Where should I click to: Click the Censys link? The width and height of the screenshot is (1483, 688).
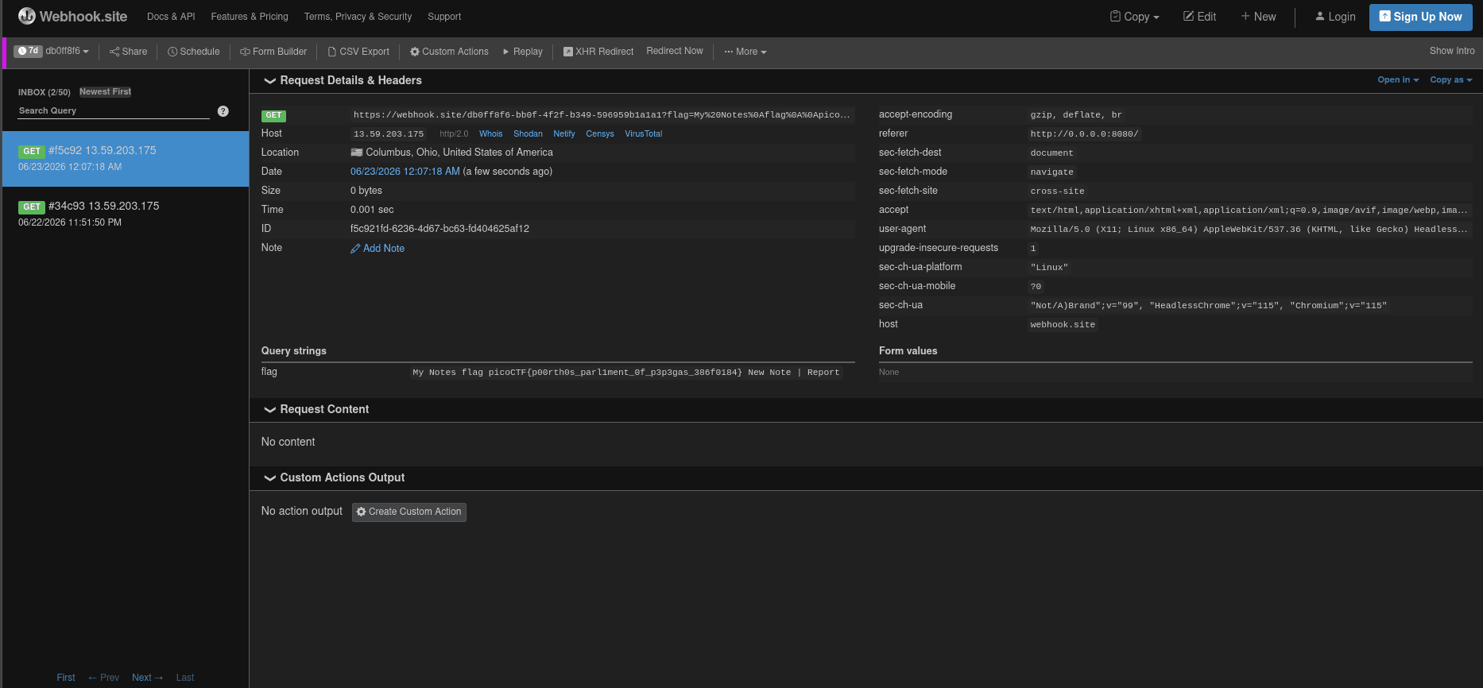pyautogui.click(x=600, y=134)
